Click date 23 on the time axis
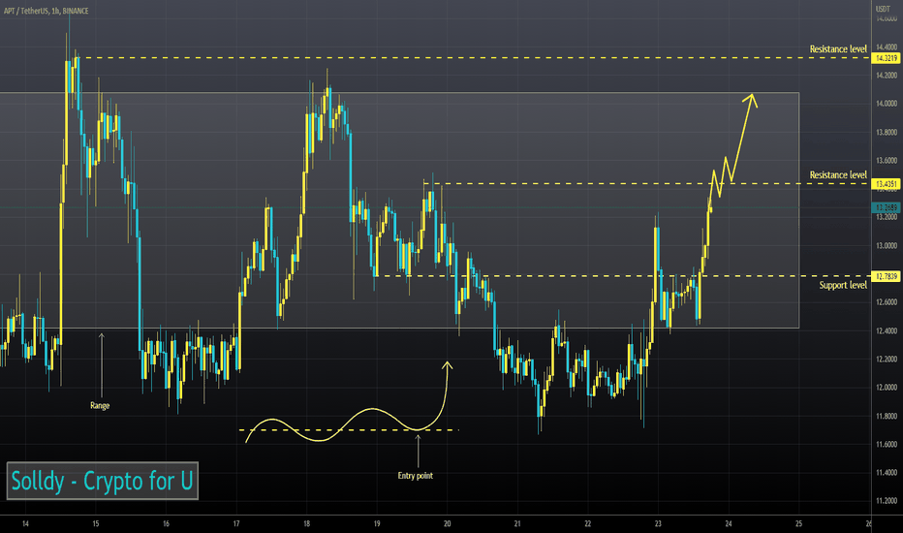Image resolution: width=903 pixels, height=533 pixels. coord(658,523)
